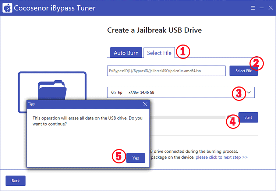
Task: Click the 'G:\ hp x778w 14.46 GB' drive entry
Action: 133,92
